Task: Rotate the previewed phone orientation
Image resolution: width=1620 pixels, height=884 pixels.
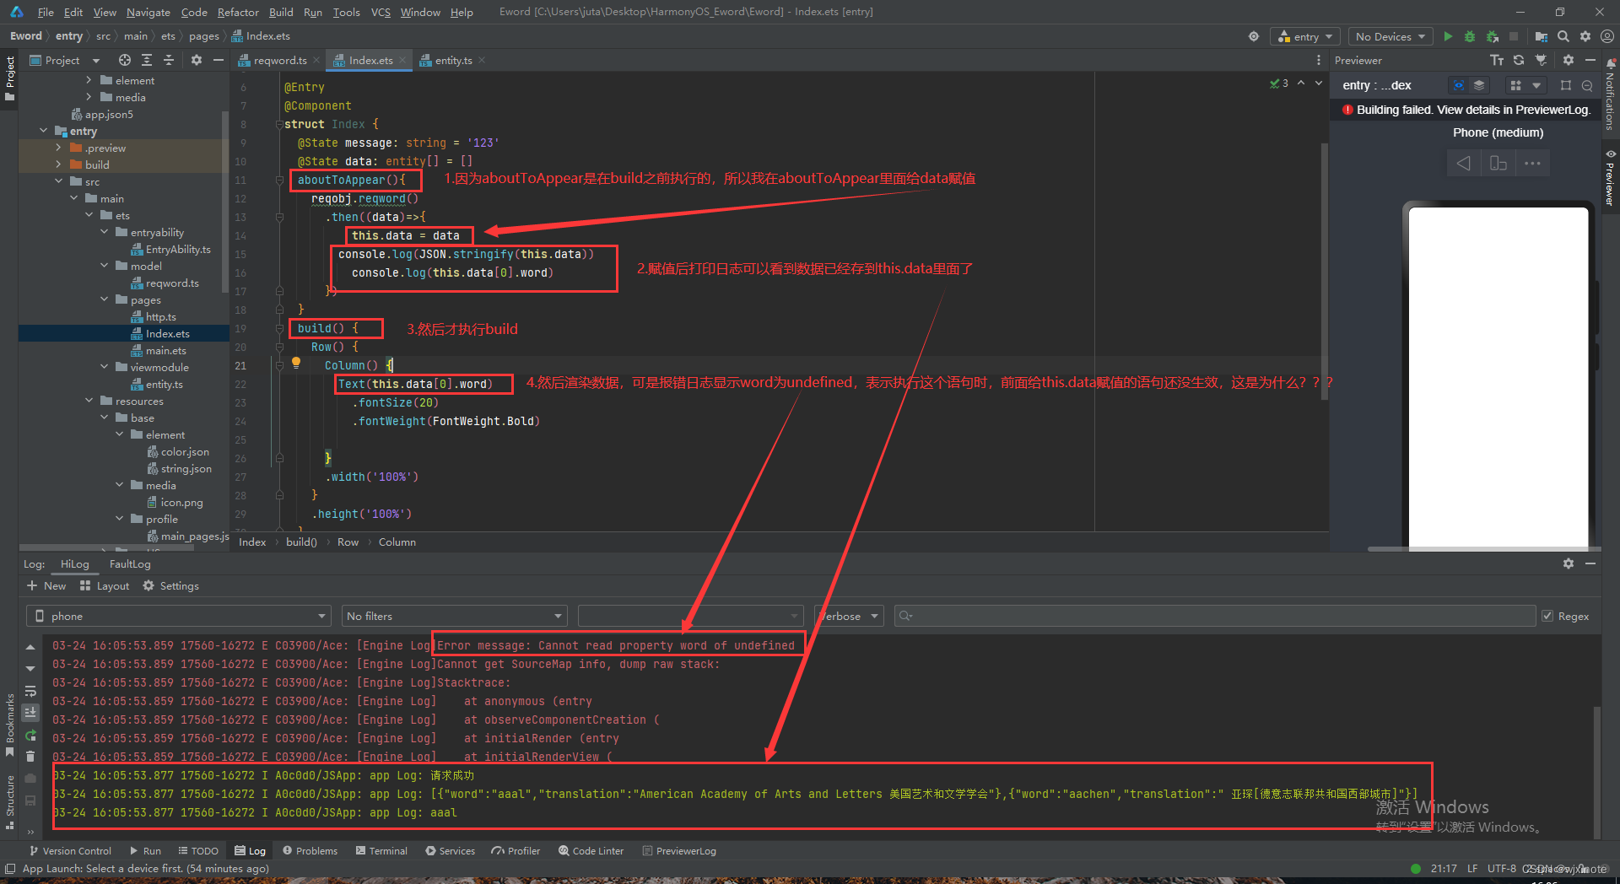Action: (x=1498, y=163)
